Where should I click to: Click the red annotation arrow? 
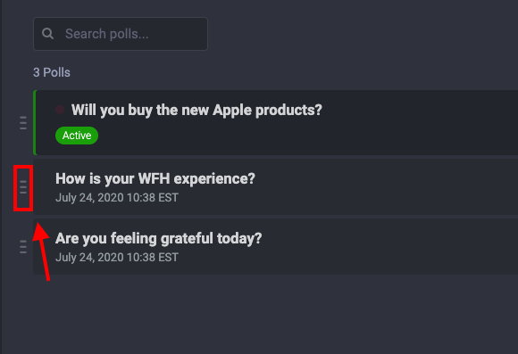point(42,251)
